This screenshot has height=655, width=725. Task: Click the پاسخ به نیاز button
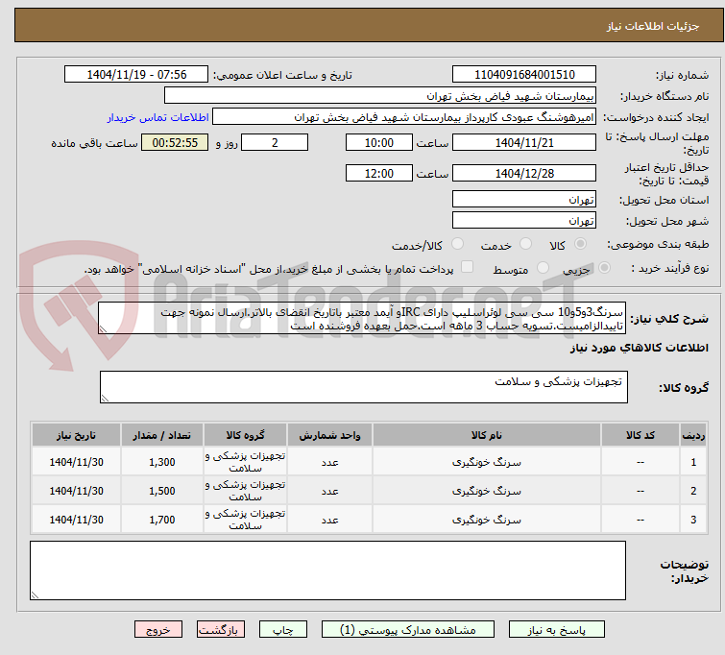click(x=557, y=630)
